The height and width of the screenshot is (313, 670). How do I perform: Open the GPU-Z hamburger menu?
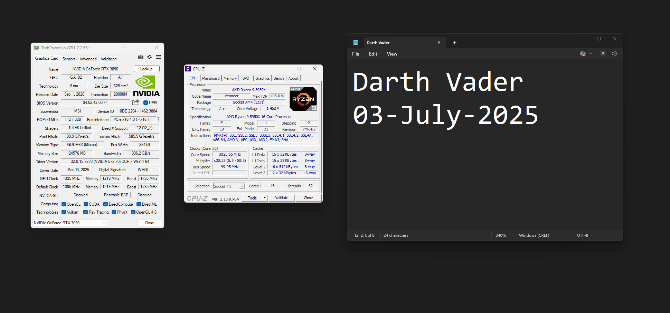tap(158, 57)
